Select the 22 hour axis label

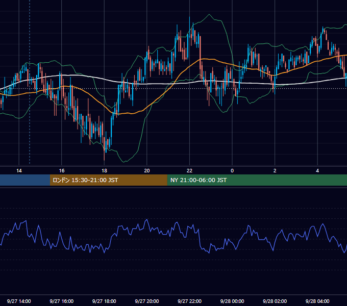(x=189, y=171)
